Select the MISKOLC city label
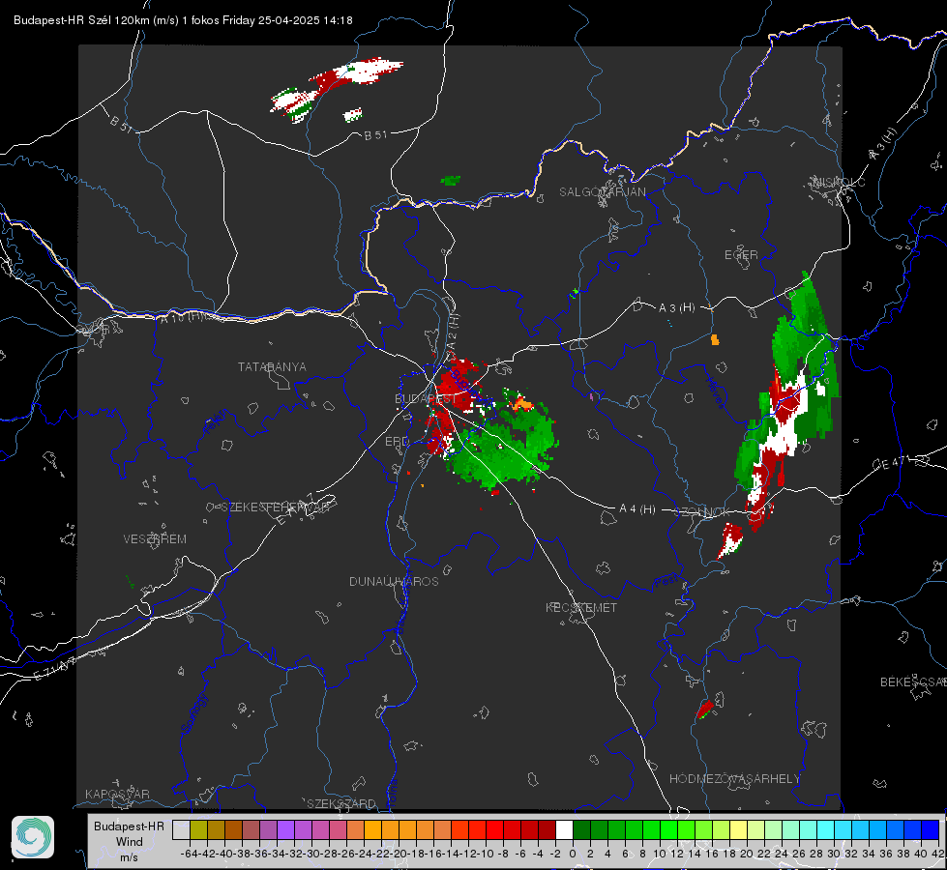Screen dimensions: 947x870 pyautogui.click(x=839, y=182)
